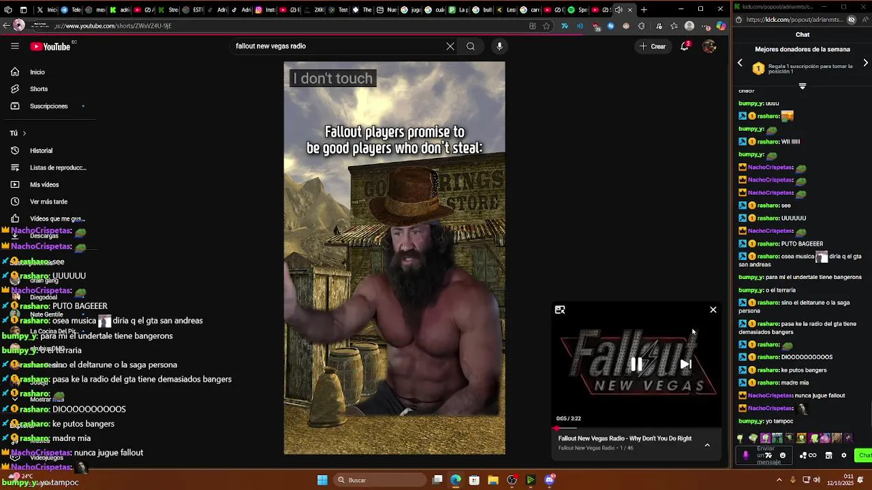Open a new browser tab
Image resolution: width=872 pixels, height=490 pixels.
[644, 10]
